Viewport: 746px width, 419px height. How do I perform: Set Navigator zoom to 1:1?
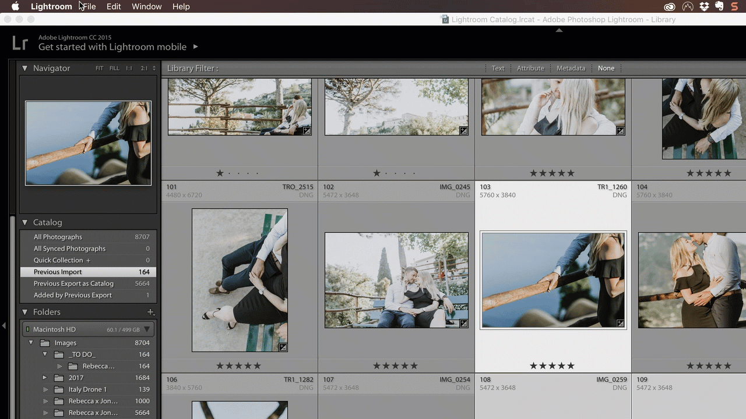pos(129,68)
